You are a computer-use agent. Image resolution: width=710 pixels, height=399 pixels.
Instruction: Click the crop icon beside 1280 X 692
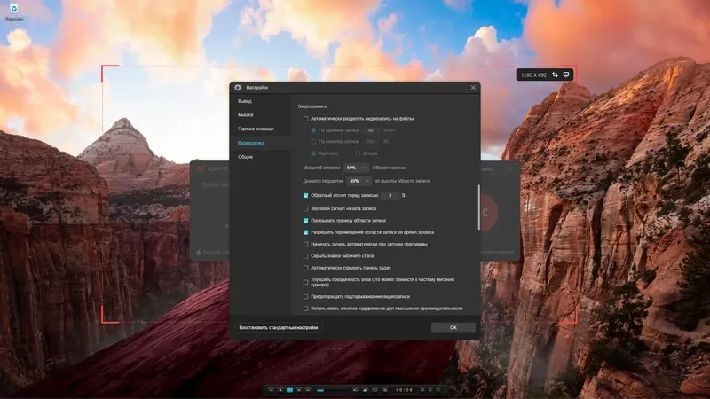tap(555, 74)
